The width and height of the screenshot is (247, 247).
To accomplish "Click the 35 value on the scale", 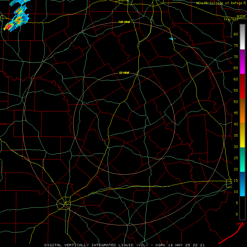I will click(236, 136).
